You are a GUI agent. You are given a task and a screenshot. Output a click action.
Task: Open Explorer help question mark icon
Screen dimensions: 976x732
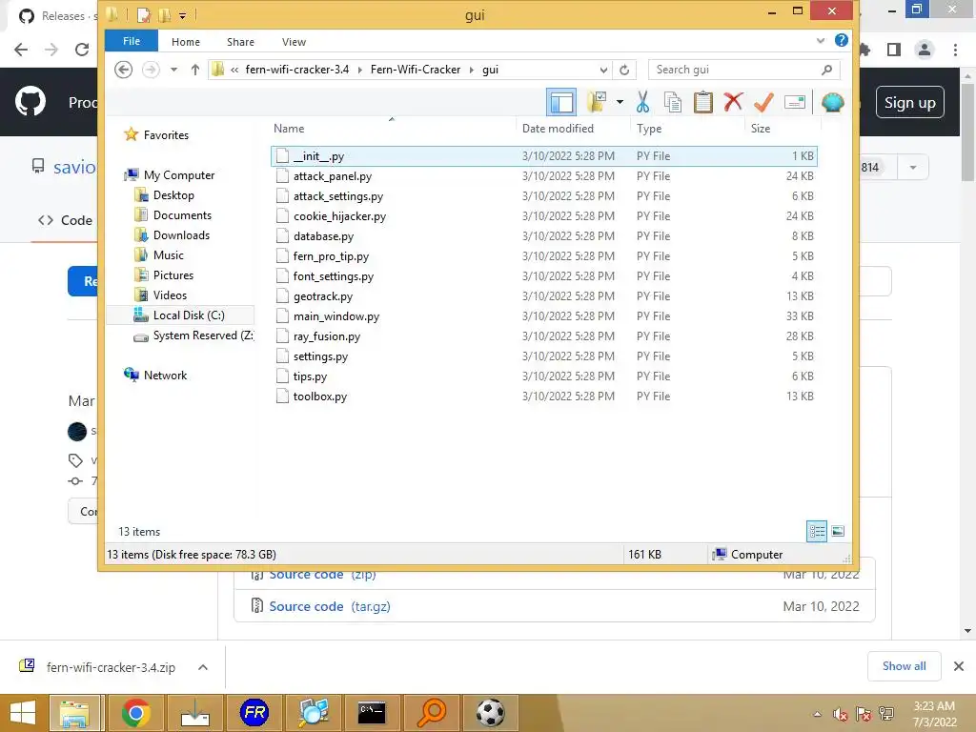pos(841,40)
